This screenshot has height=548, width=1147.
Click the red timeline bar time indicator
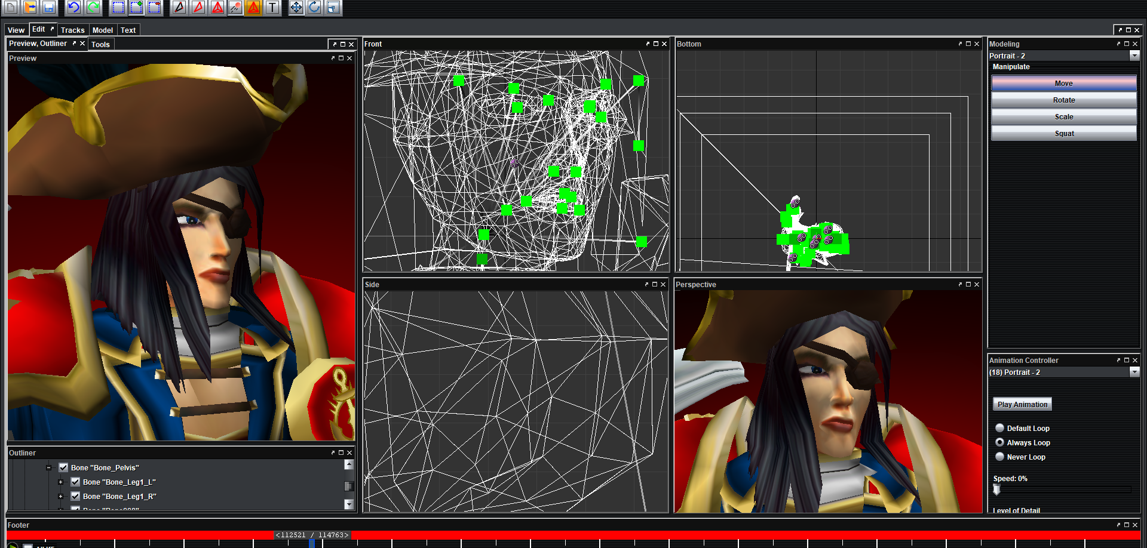[x=312, y=535]
